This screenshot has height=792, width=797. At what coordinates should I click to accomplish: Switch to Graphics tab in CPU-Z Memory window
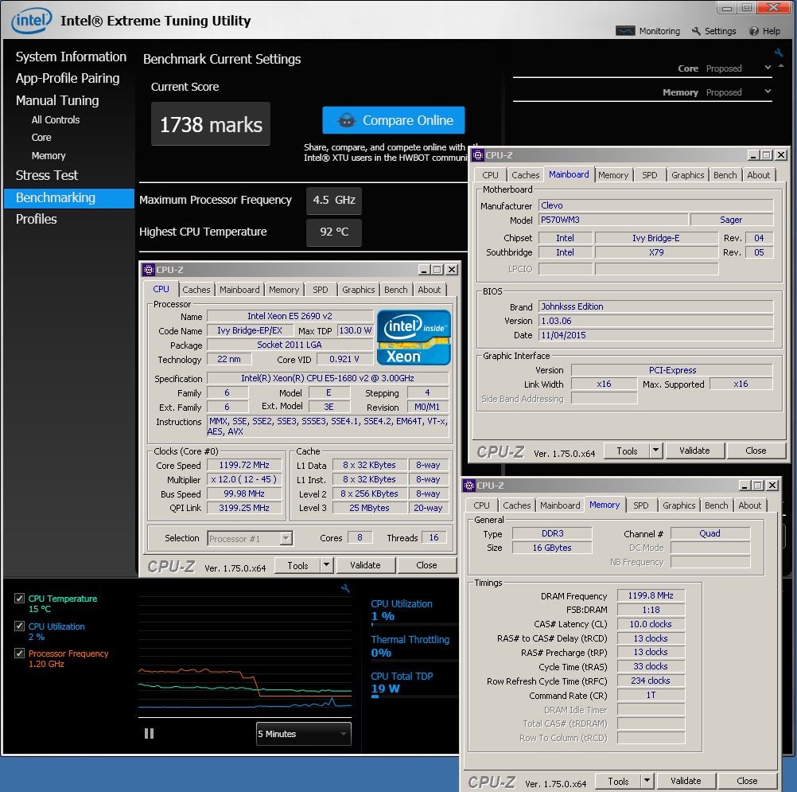click(678, 505)
